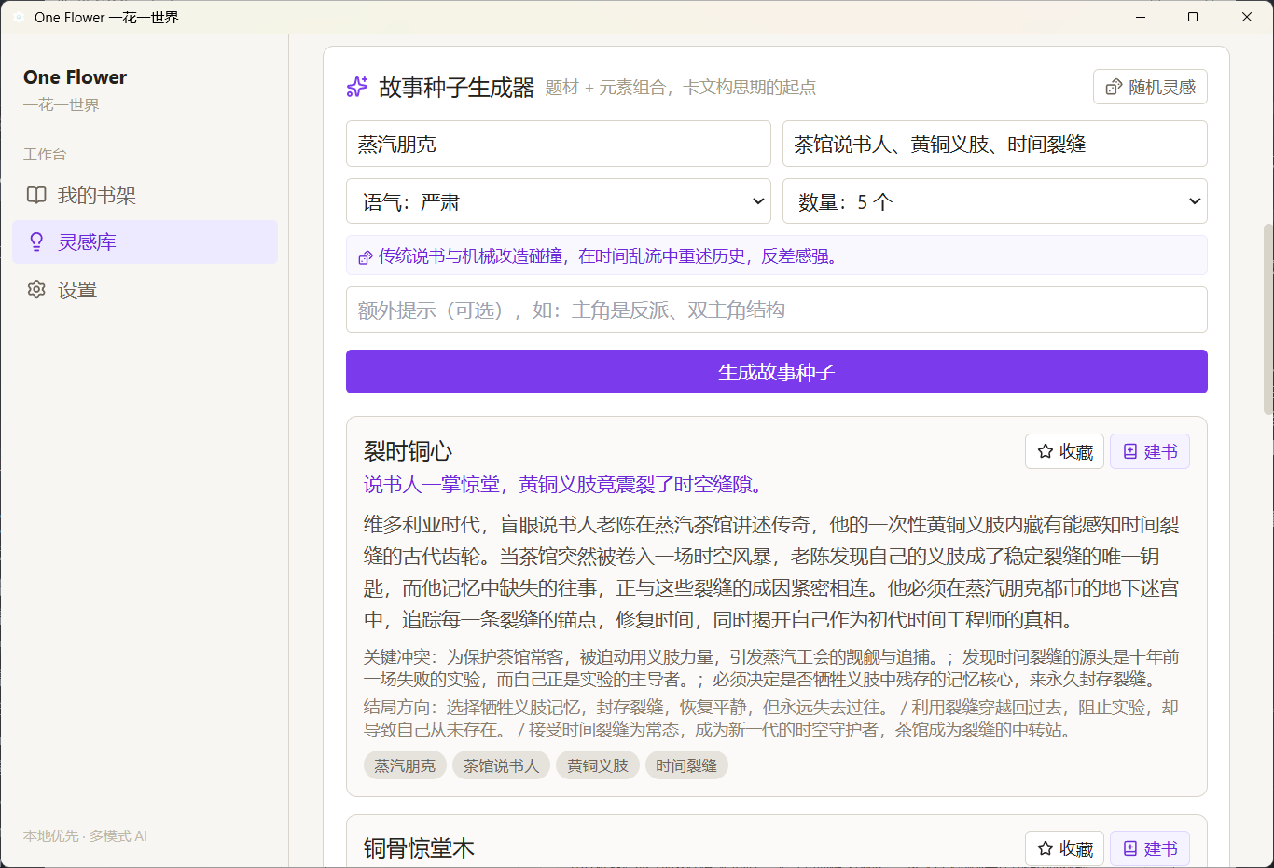Click the One Flower sidebar logo text
Viewport: 1274px width, 868px height.
75,77
